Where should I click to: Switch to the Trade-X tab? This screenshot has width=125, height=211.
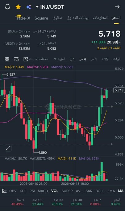coord(23,18)
